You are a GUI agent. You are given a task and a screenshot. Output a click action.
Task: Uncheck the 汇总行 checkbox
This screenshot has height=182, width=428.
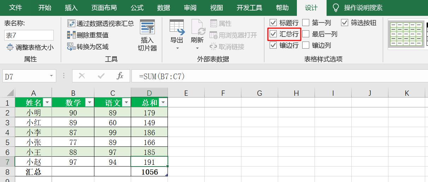point(273,34)
